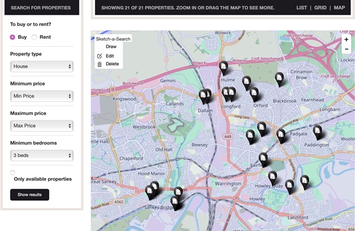Click the Delete trash icon
The height and width of the screenshot is (231, 356).
tap(99, 64)
